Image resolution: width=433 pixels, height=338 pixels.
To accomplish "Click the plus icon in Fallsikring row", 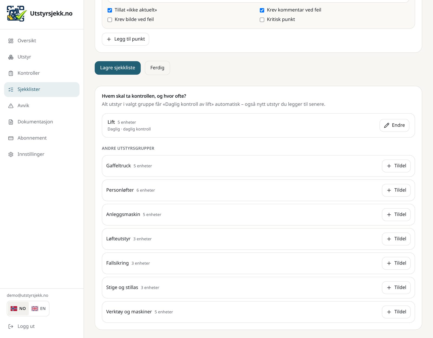I will coord(389,263).
